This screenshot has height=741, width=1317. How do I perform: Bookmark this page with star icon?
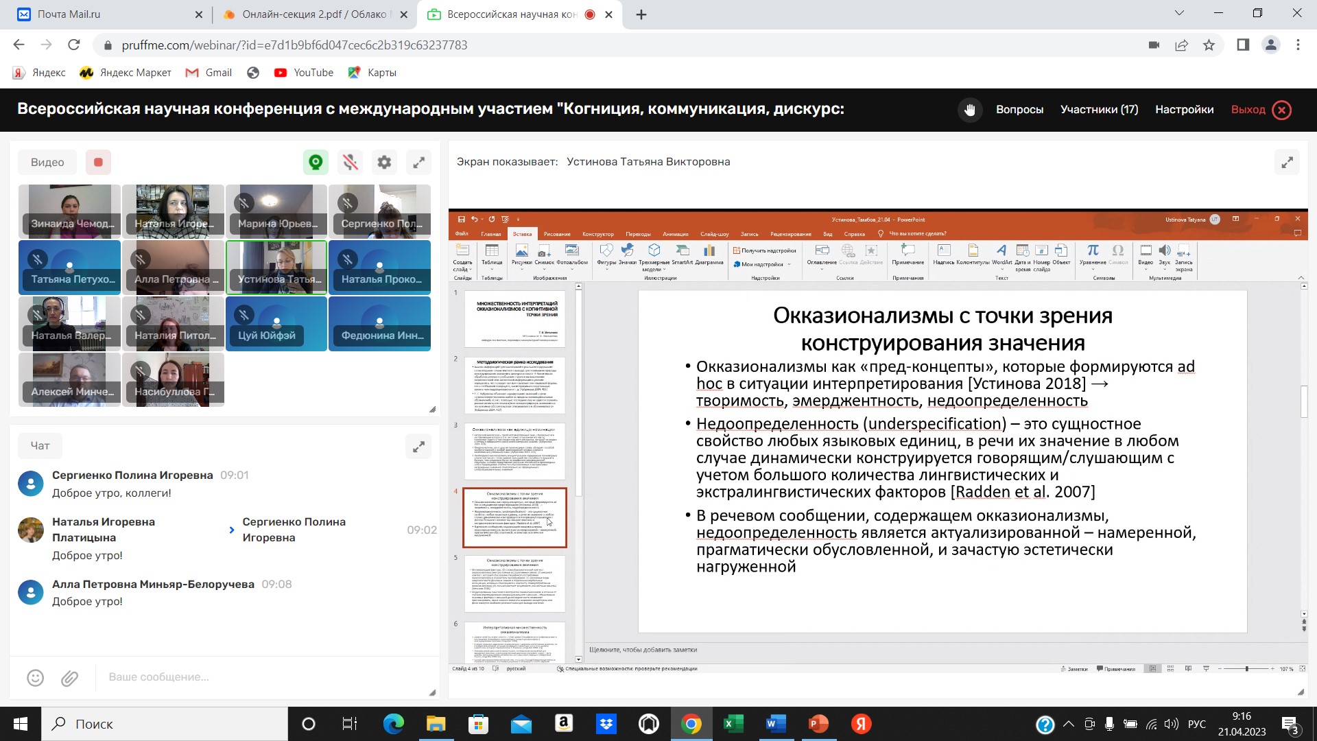click(x=1209, y=45)
